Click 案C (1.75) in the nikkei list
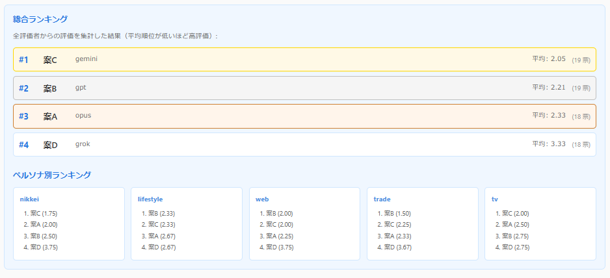This screenshot has width=610, height=278. point(44,213)
